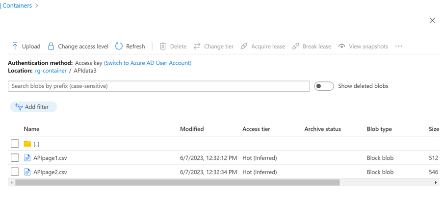Open the Add filter option
The width and height of the screenshot is (443, 203).
[33, 107]
